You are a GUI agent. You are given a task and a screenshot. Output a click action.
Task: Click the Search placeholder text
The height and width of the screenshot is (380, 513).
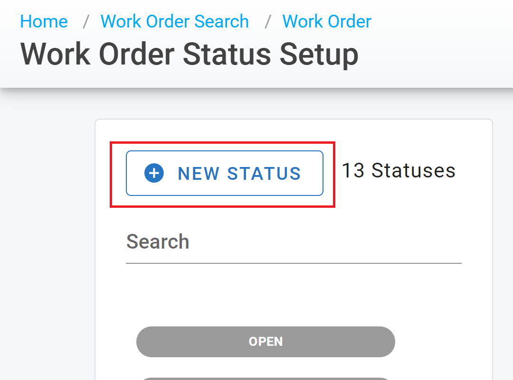click(x=158, y=241)
